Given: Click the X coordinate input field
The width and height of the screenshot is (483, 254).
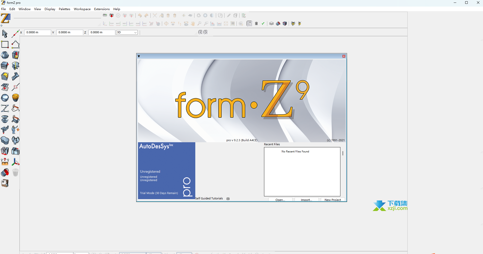Looking at the screenshot, I should click(38, 33).
